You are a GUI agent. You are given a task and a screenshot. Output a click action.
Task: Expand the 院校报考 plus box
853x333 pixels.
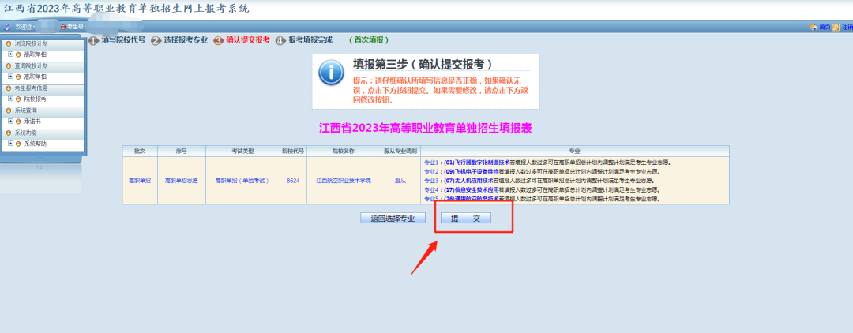click(x=10, y=99)
